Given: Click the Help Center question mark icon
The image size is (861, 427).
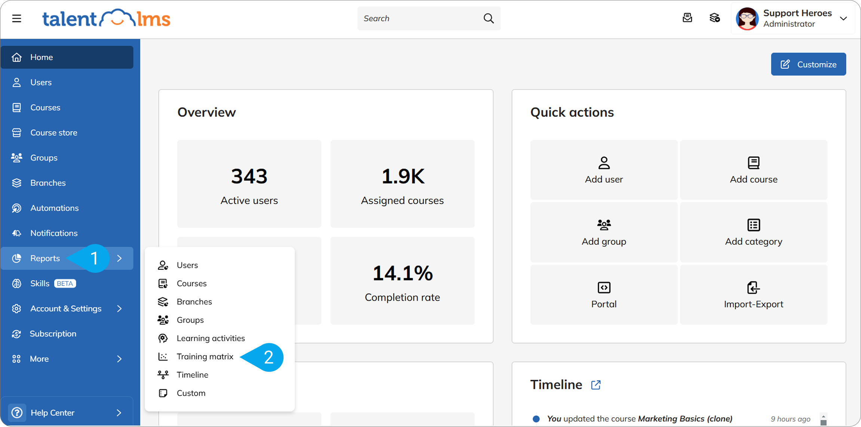Looking at the screenshot, I should (17, 412).
